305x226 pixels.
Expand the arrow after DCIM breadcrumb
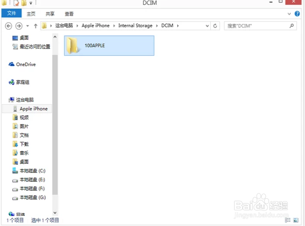point(178,26)
